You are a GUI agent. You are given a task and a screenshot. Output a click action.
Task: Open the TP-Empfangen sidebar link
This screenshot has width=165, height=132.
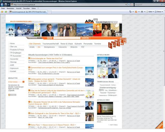[15, 53]
